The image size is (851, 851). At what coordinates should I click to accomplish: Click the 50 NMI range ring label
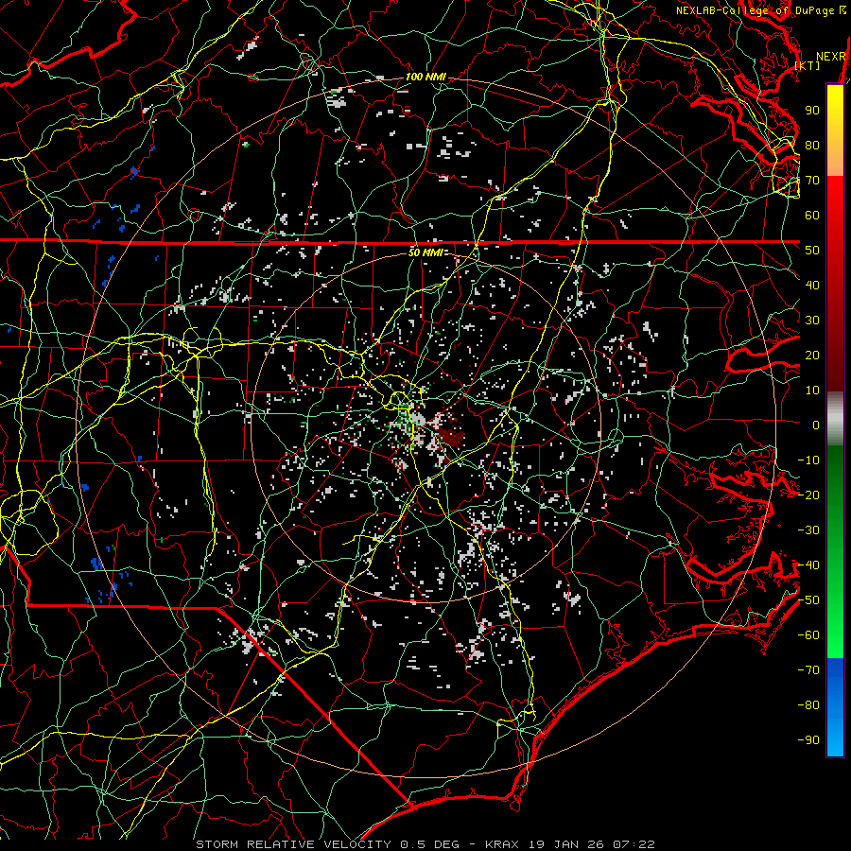coord(425,252)
